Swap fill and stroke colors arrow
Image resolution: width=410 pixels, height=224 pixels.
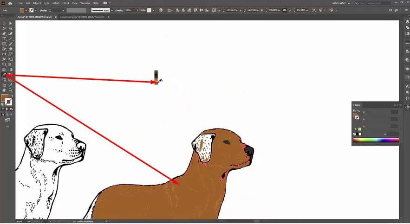click(12, 96)
